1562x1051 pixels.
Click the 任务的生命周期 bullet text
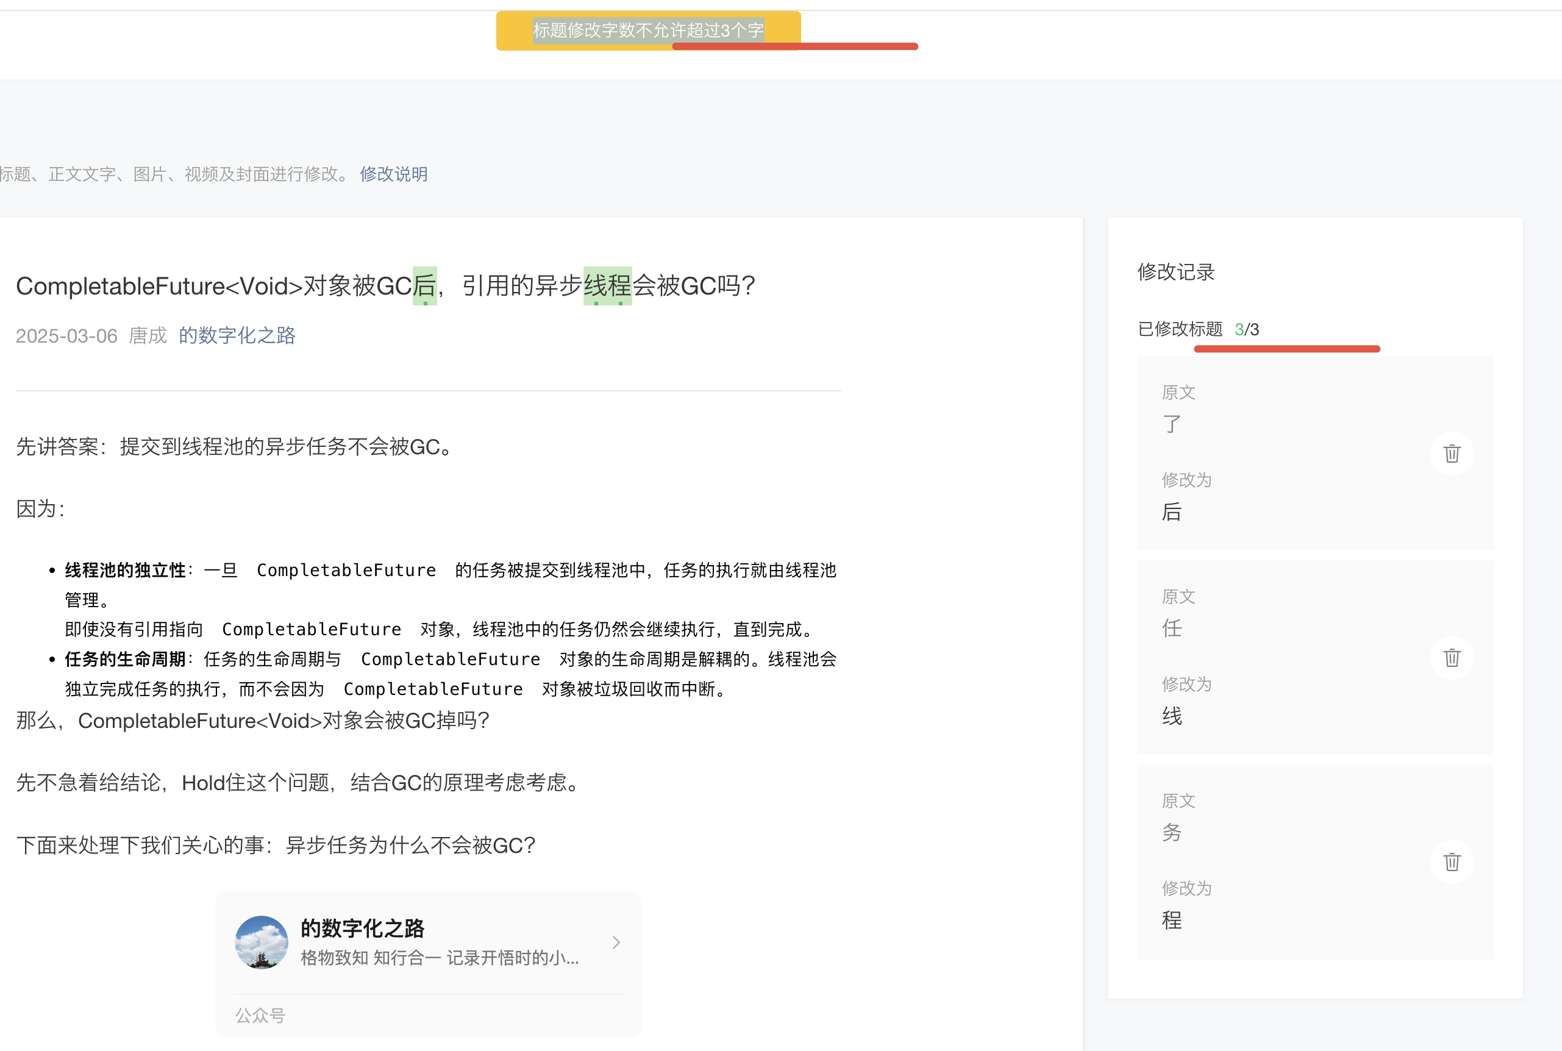coord(125,659)
